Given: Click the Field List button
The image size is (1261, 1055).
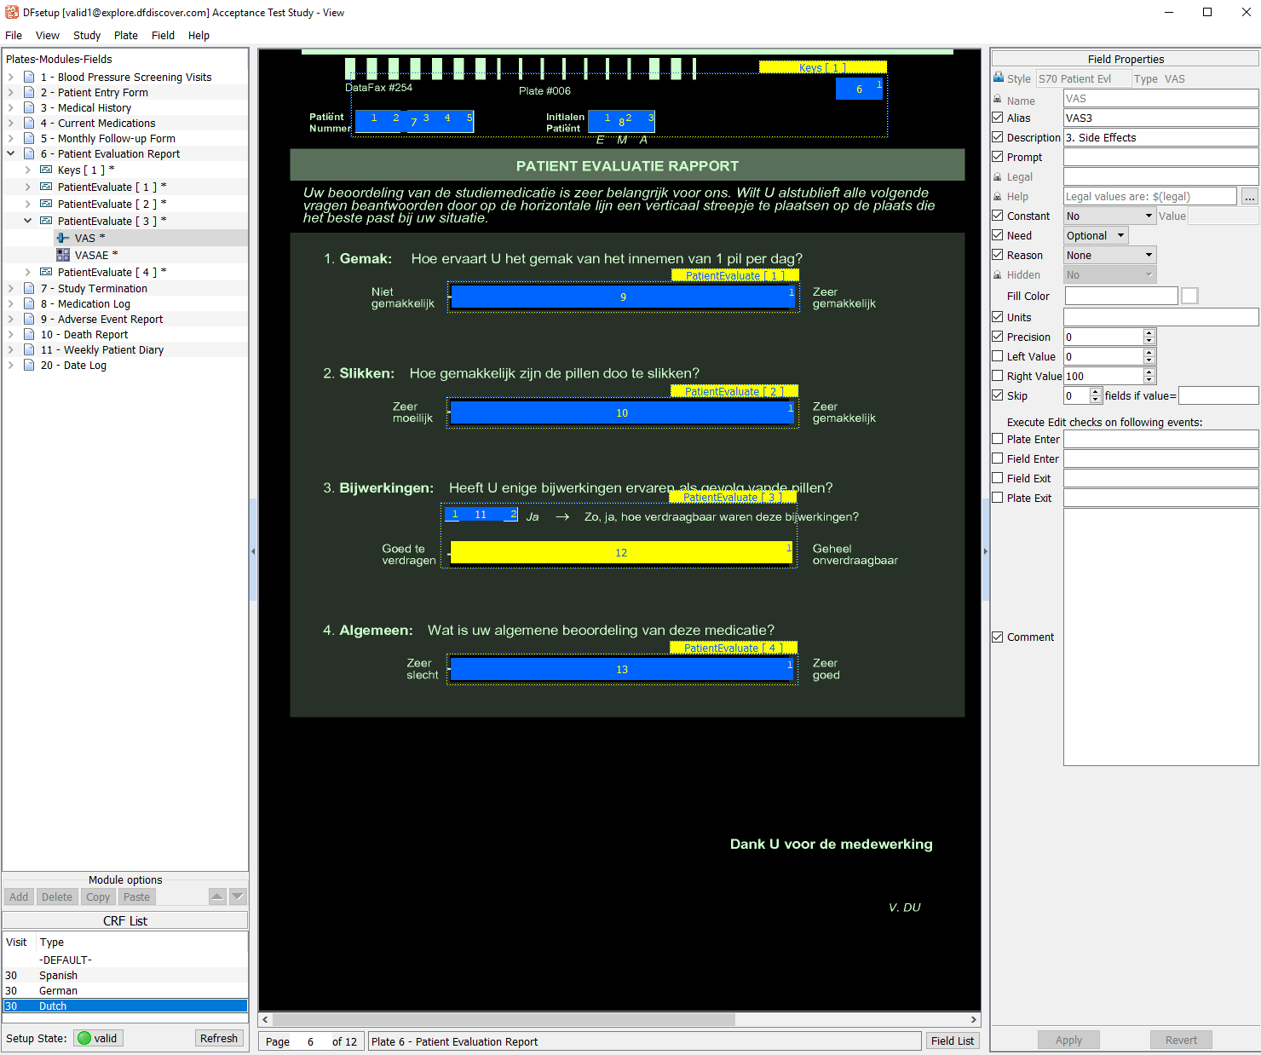Looking at the screenshot, I should point(952,1041).
